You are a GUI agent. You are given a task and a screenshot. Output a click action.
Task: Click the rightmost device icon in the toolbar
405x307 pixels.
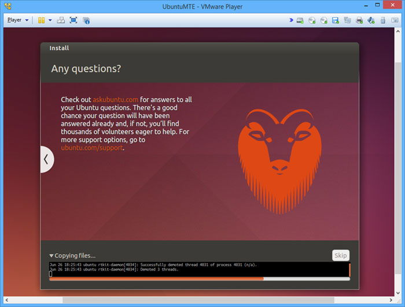coord(395,20)
